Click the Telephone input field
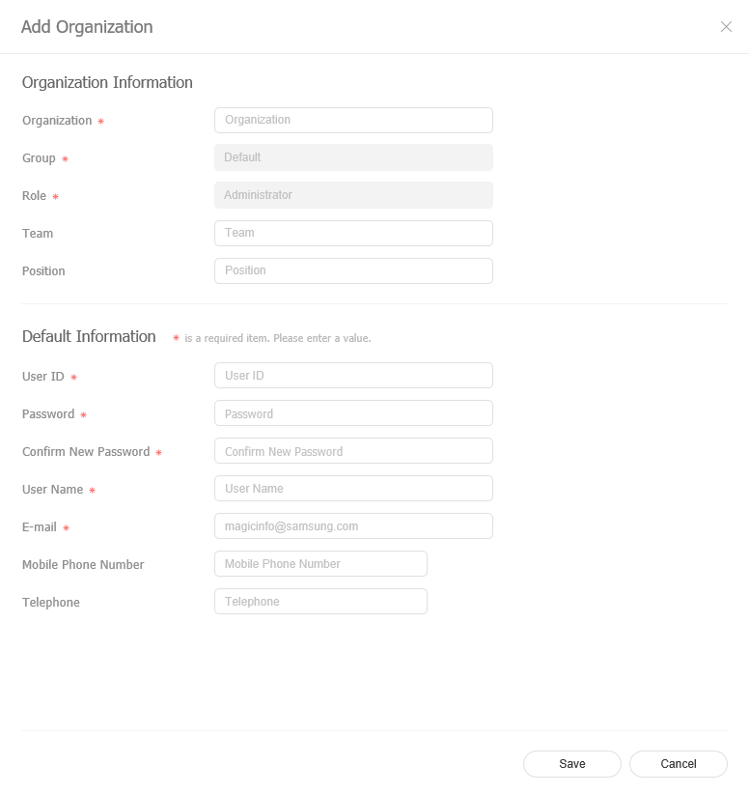The height and width of the screenshot is (794, 749). tap(320, 601)
